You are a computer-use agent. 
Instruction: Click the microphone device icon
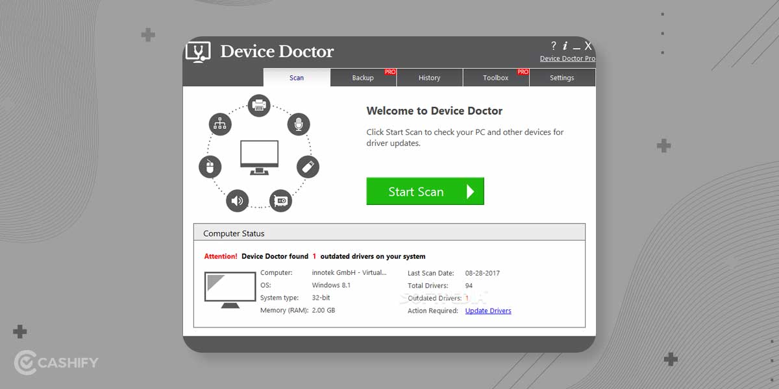pos(299,124)
